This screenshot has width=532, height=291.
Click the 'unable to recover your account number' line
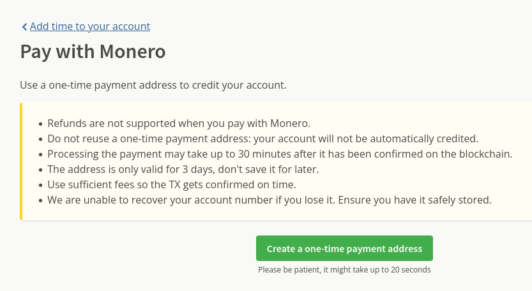(x=269, y=200)
